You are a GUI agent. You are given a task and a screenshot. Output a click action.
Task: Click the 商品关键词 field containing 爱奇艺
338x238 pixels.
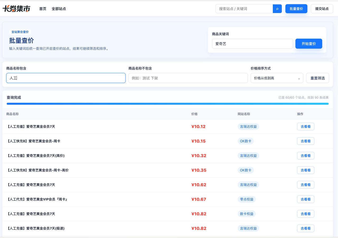252,44
